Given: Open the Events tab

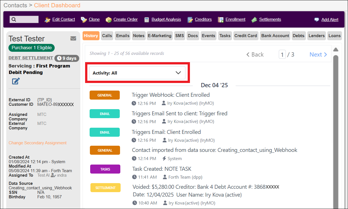Looking at the screenshot, I should [209, 36].
